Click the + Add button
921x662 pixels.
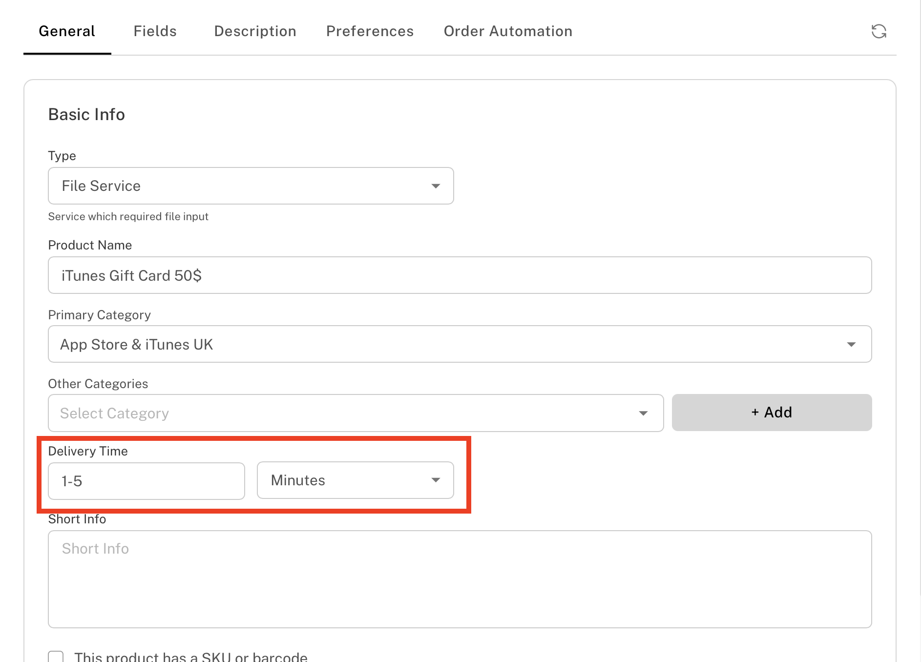(x=772, y=413)
